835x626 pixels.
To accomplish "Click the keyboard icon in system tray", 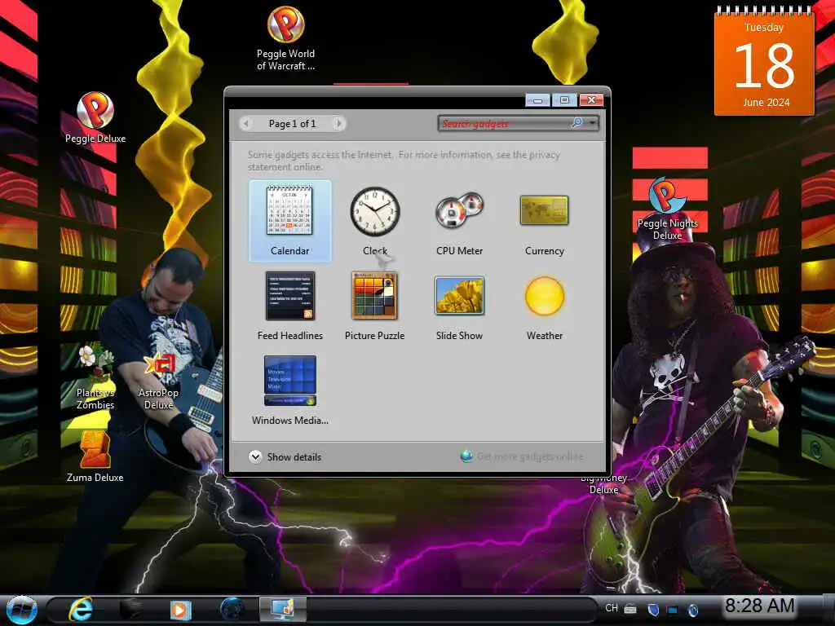I will [x=630, y=608].
